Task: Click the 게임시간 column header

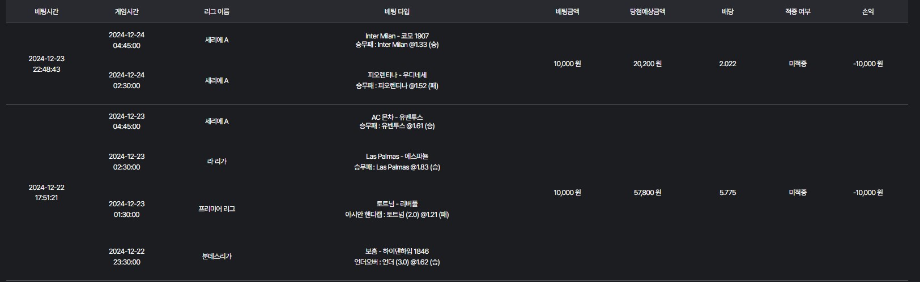Action: click(126, 11)
